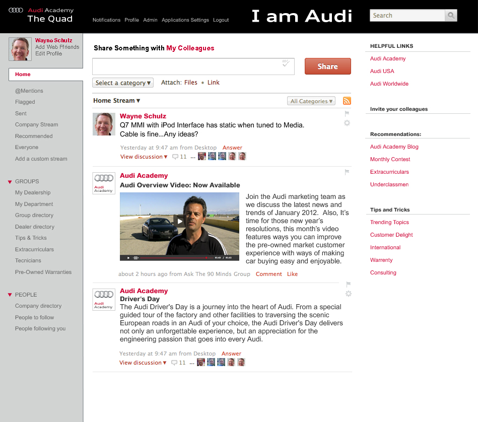Screen dimensions: 478x422
Task: Like the Audi Overview Video post
Action: [x=292, y=274]
